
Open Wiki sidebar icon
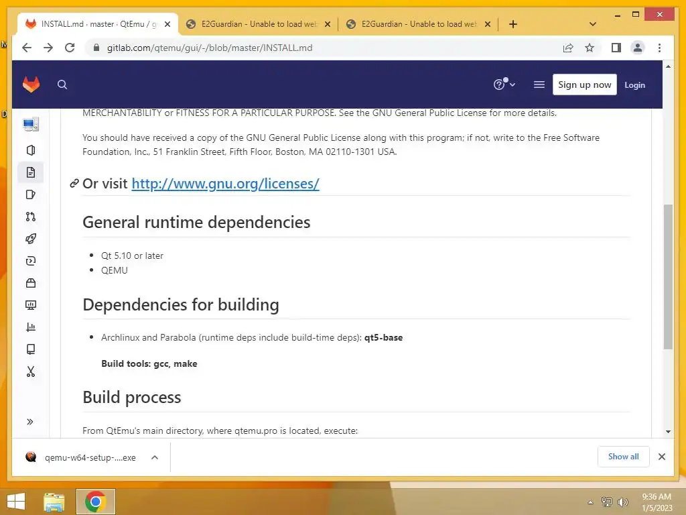(x=31, y=349)
